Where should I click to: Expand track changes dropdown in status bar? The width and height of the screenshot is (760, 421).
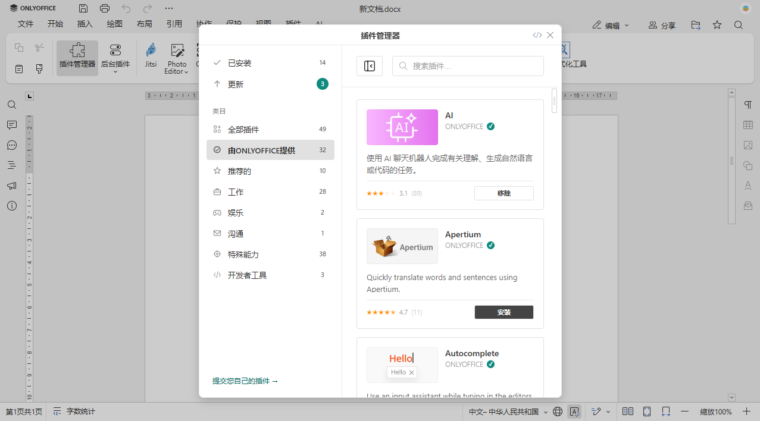[608, 411]
